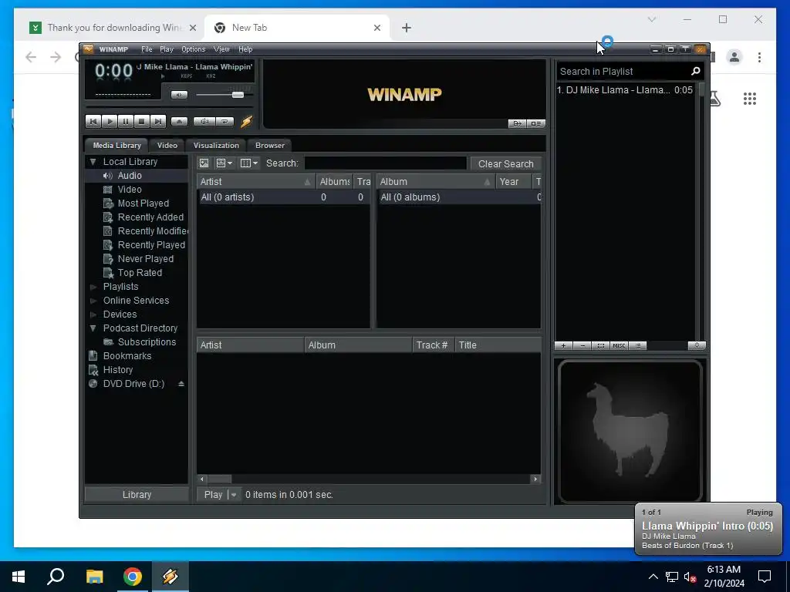The image size is (790, 592).
Task: Open the view mode dropdown in library toolbar
Action: pyautogui.click(x=225, y=163)
